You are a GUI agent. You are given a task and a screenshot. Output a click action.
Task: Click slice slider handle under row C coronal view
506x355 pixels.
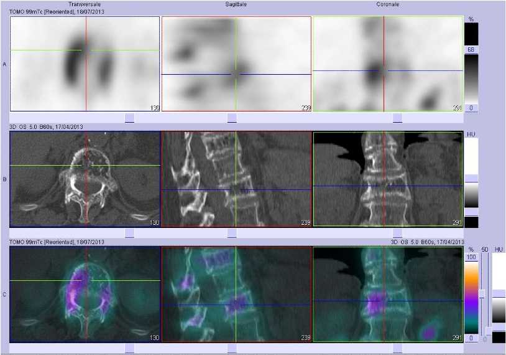(397, 348)
